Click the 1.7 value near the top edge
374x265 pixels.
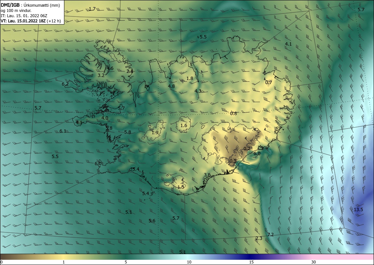(x=92, y=9)
